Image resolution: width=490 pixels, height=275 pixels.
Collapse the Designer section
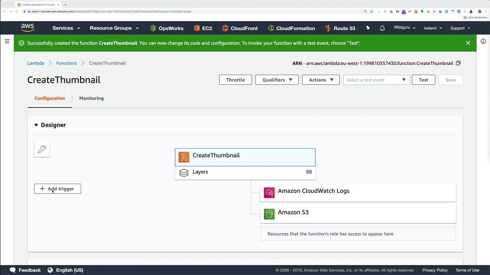click(36, 125)
